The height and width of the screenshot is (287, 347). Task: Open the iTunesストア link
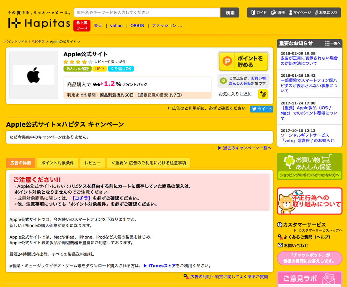pos(162,266)
